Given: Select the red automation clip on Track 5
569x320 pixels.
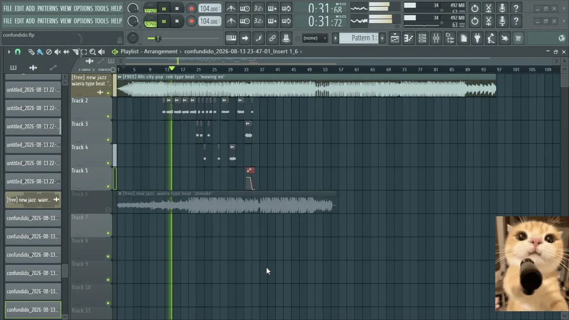Looking at the screenshot, I should (251, 179).
